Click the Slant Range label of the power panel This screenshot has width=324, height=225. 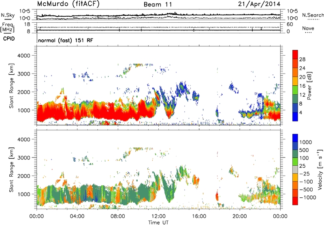[11, 86]
